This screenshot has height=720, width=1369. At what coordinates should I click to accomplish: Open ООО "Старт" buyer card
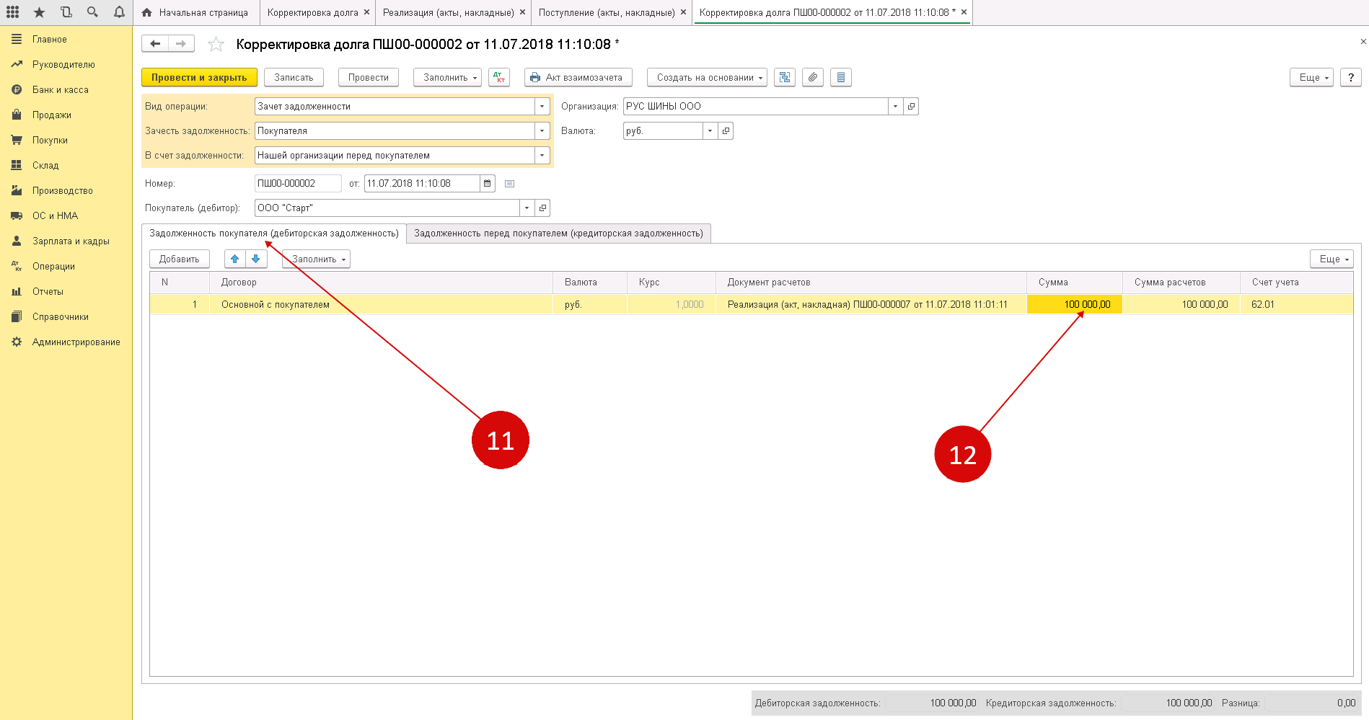coord(542,208)
